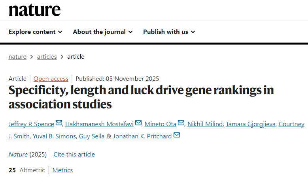The height and width of the screenshot is (177, 308).
Task: Expand the Publish with us menu
Action: 169,32
